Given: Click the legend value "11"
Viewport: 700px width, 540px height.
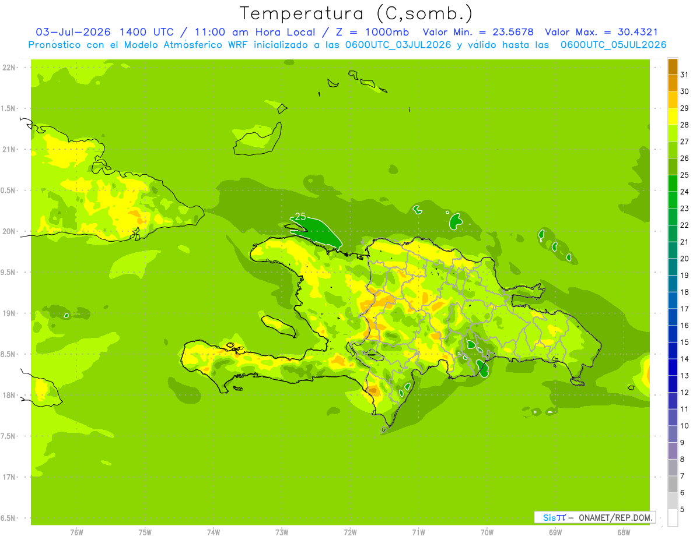Looking at the screenshot, I should click(x=685, y=409).
